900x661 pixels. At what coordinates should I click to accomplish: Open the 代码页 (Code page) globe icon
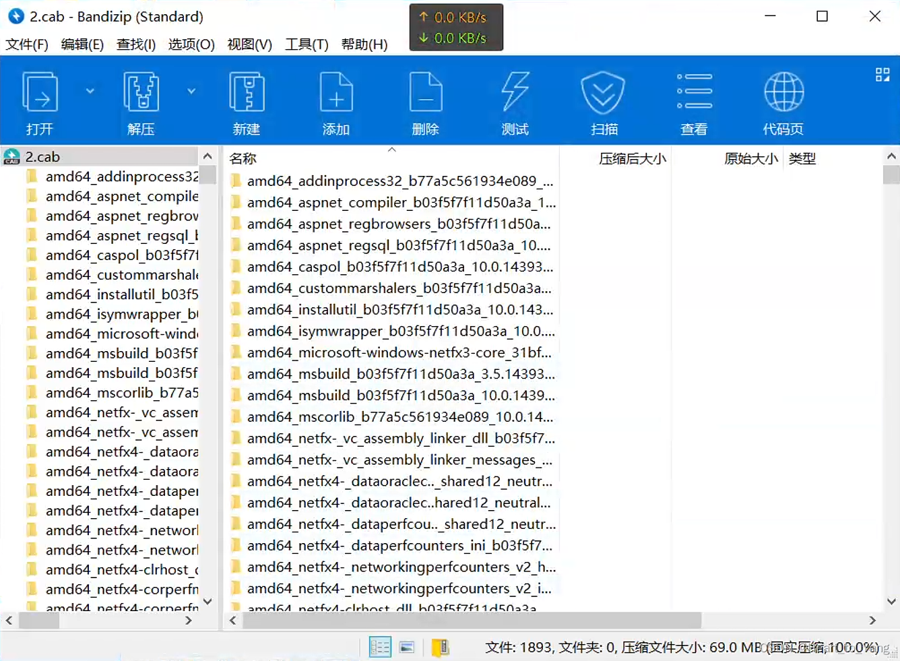783,101
